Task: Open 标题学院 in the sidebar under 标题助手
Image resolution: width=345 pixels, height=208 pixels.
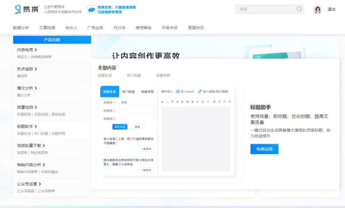Action: click(58, 134)
